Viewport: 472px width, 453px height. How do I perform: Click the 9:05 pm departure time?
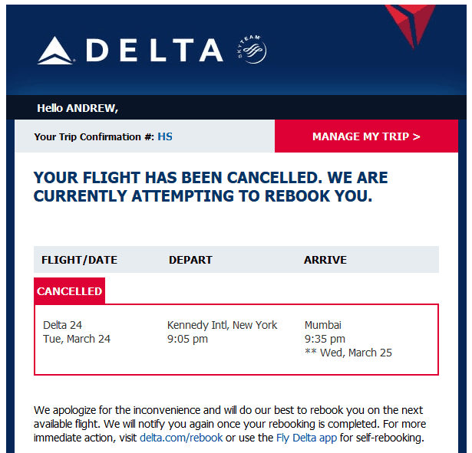(187, 339)
